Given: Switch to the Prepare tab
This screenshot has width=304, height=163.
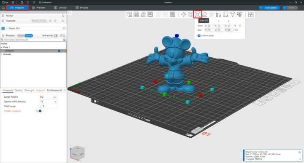Looking at the screenshot, I should click(x=17, y=8).
